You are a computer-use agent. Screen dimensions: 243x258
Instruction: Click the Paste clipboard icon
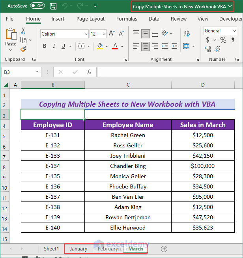(11, 34)
